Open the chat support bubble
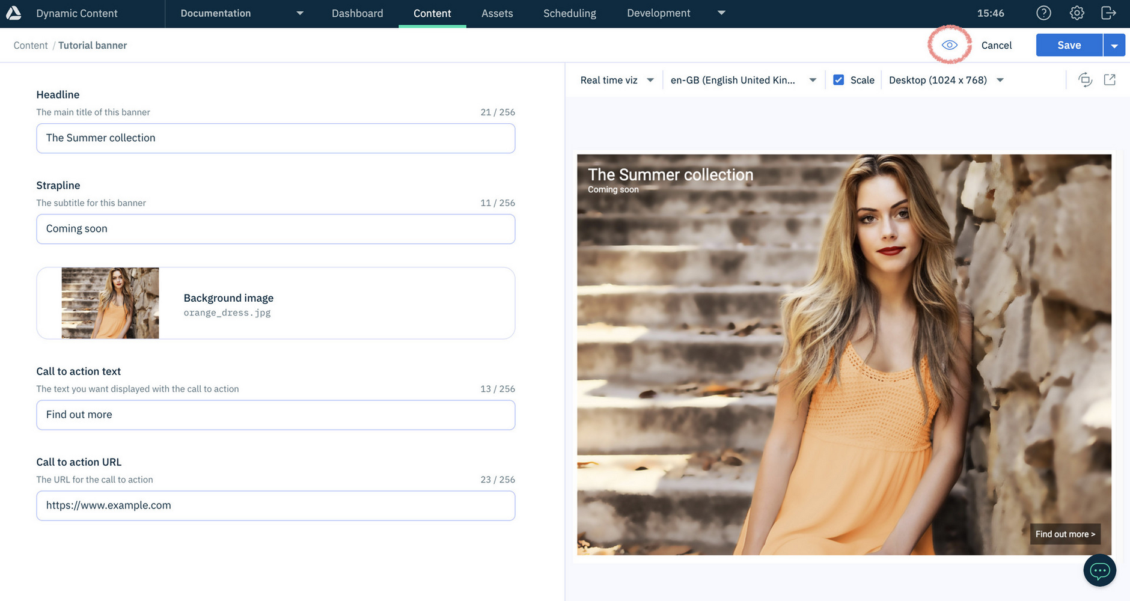 (1099, 570)
